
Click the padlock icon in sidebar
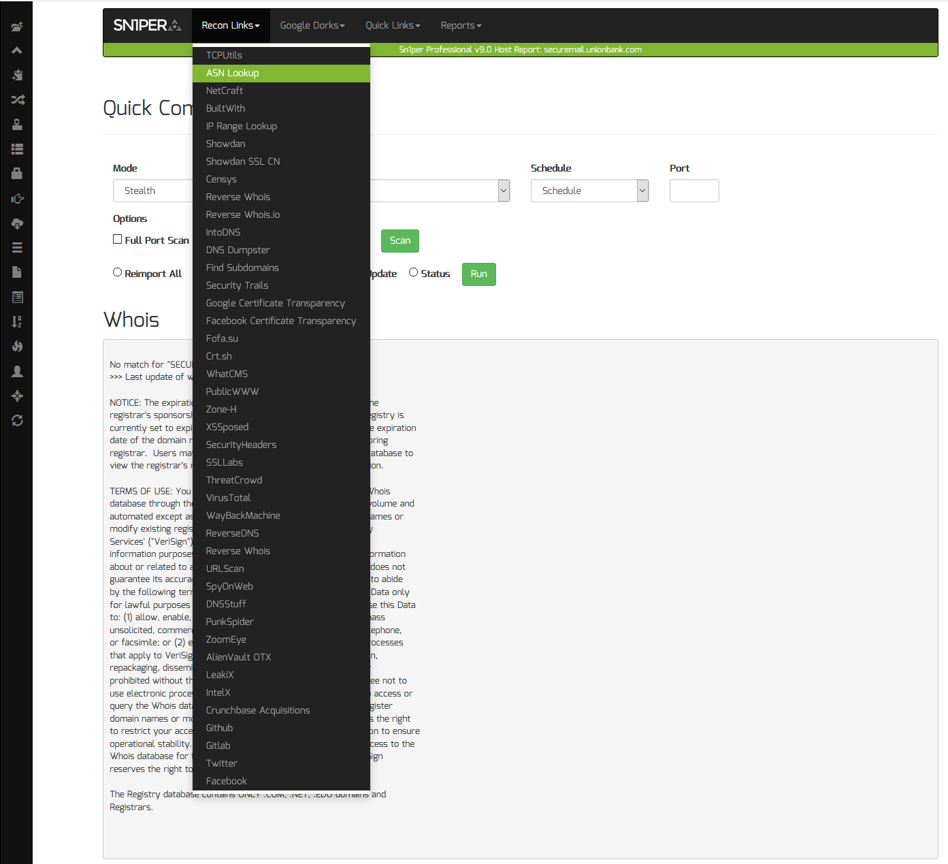(17, 174)
